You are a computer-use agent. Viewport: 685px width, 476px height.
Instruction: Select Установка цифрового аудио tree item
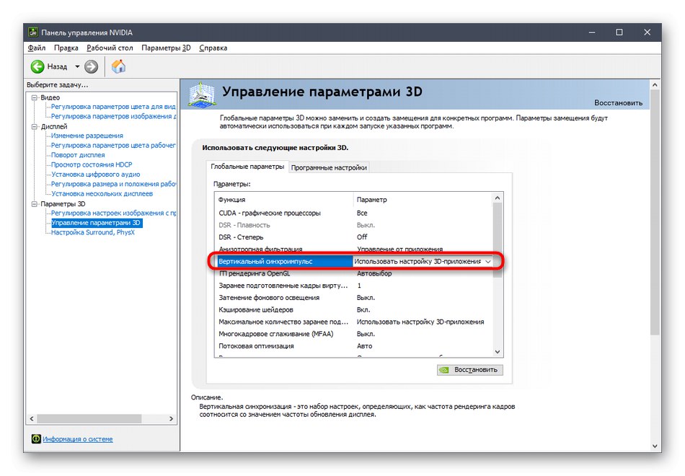(x=96, y=175)
